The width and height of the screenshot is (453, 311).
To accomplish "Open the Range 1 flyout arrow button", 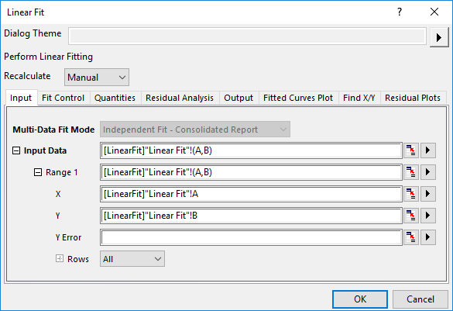I will (x=428, y=172).
